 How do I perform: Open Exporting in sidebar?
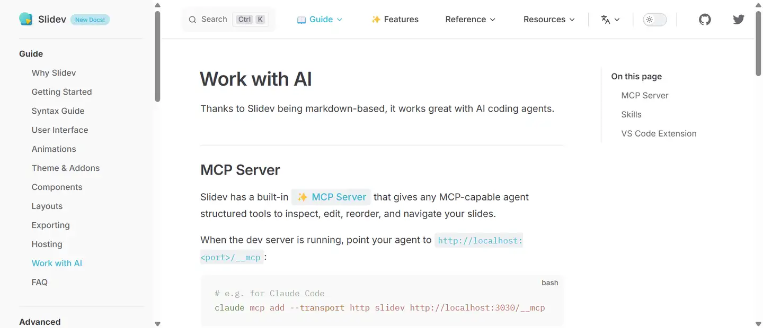(50, 225)
